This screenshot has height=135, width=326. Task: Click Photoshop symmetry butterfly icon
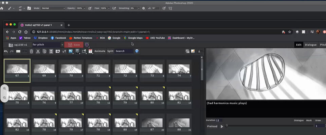click(170, 8)
